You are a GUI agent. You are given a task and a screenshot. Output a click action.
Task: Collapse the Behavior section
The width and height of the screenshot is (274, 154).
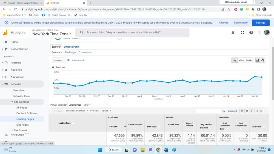tap(2, 84)
